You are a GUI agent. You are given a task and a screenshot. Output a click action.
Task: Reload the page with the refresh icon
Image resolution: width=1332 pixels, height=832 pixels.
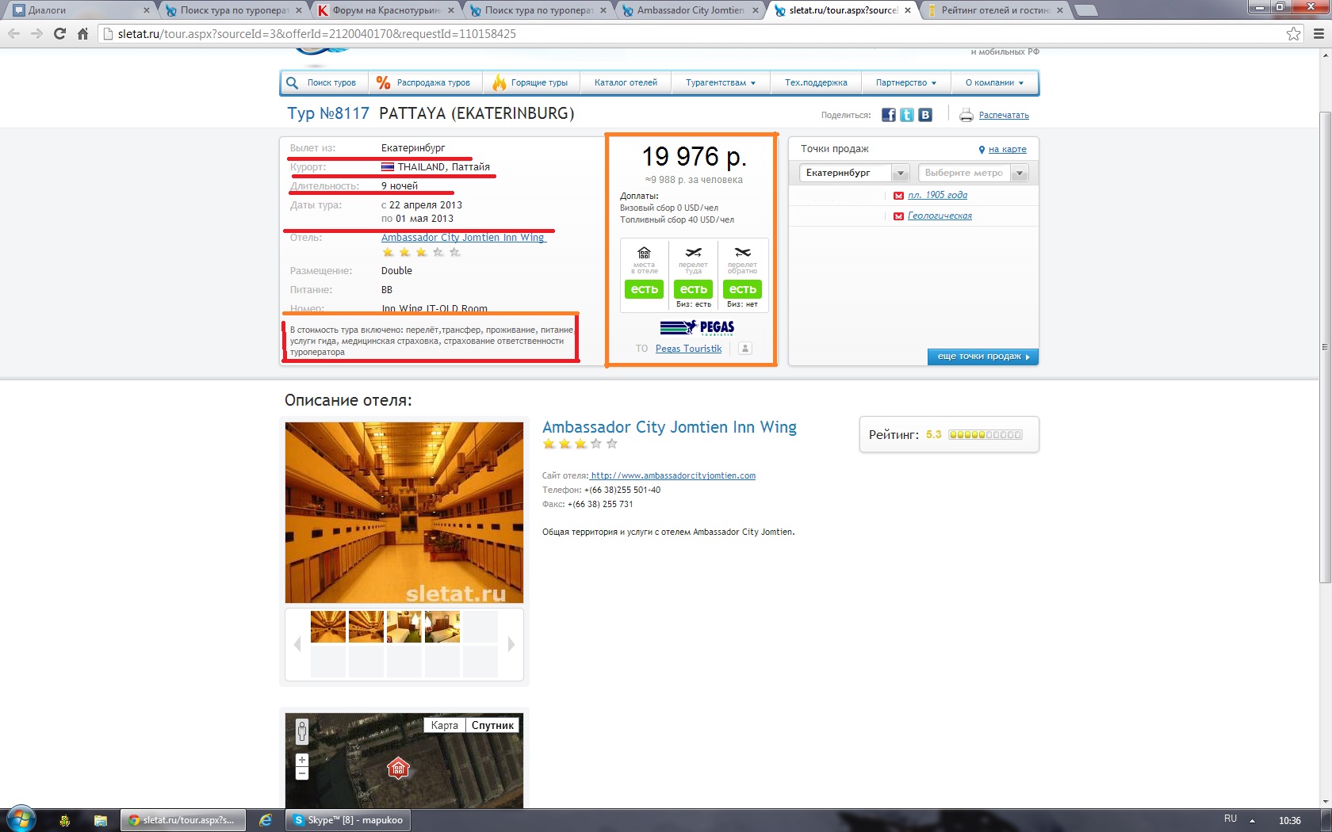59,33
